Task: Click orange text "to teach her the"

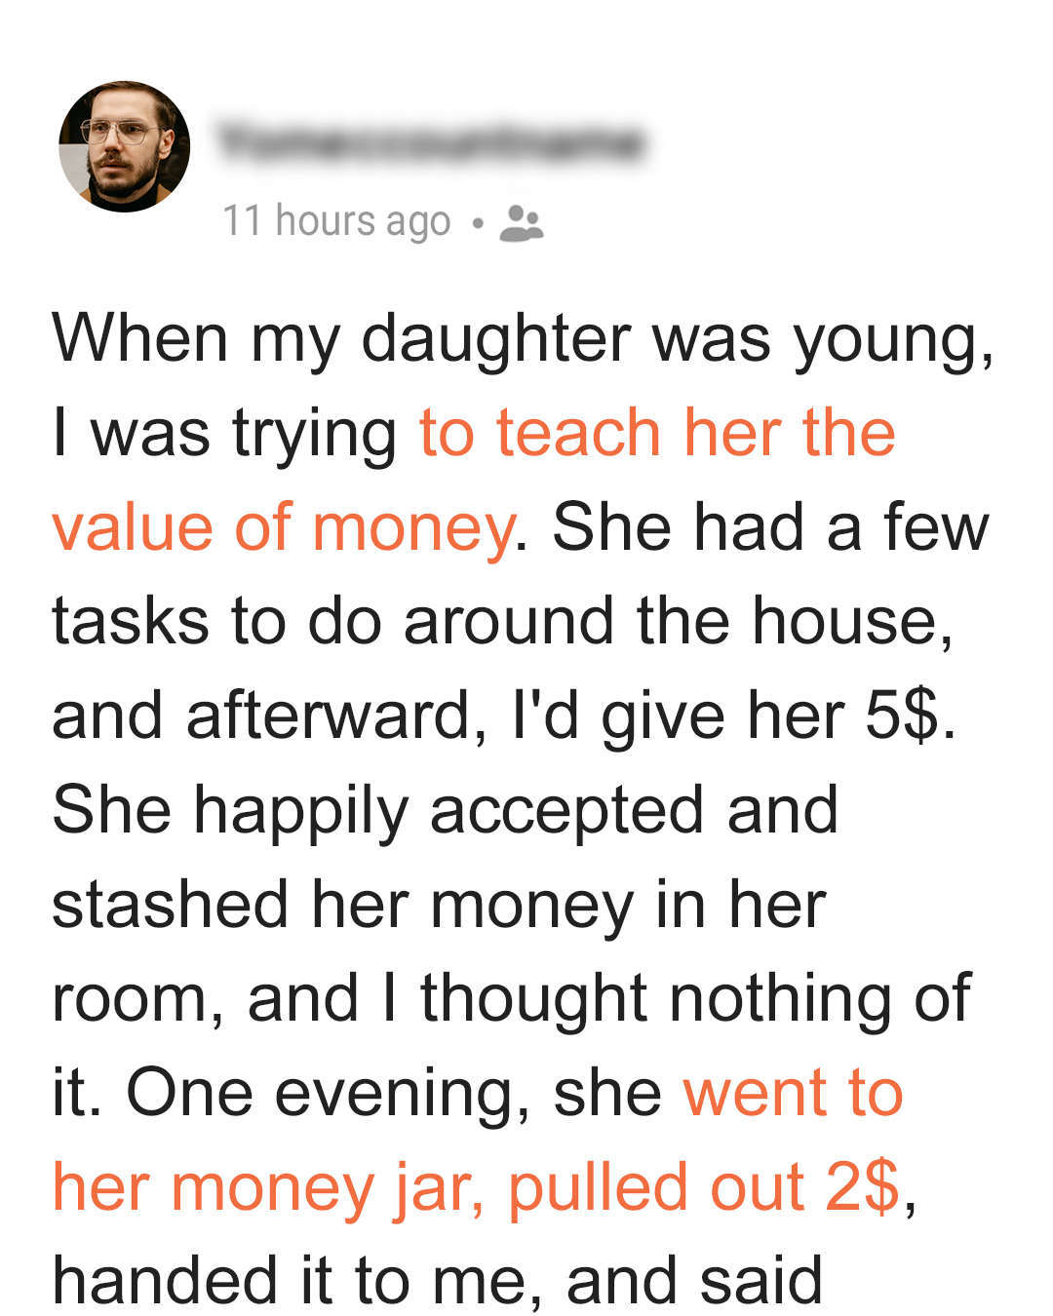Action: coord(656,432)
